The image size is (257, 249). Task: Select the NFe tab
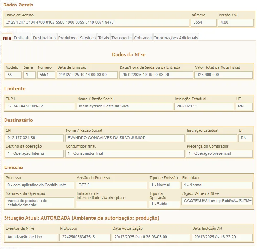(7, 38)
